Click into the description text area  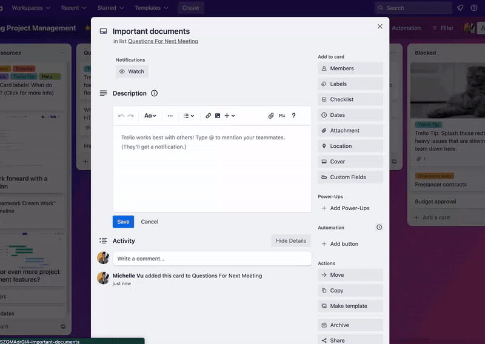(212, 168)
